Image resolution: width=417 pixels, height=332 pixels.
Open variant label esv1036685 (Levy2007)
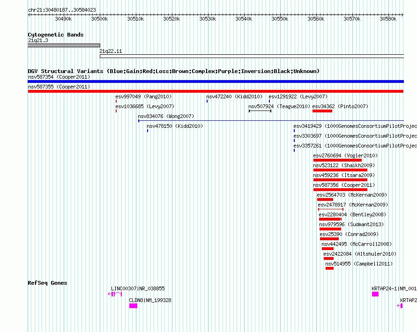tap(145, 106)
